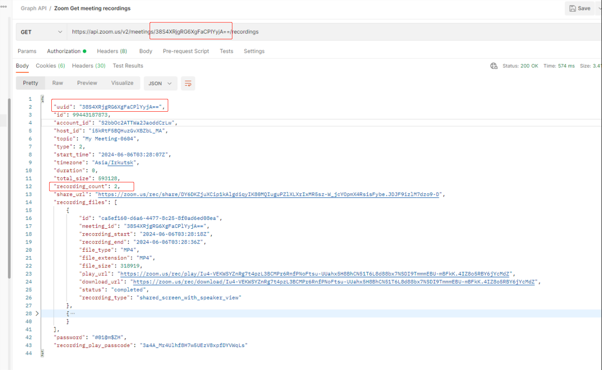Show the response Cookies (6) tab
This screenshot has height=370, width=602.
point(50,66)
